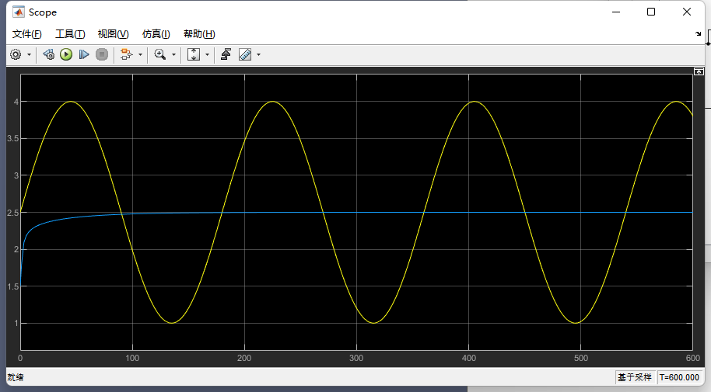This screenshot has height=392, width=711.
Task: Select the zoom tool magnifier
Action: 160,55
